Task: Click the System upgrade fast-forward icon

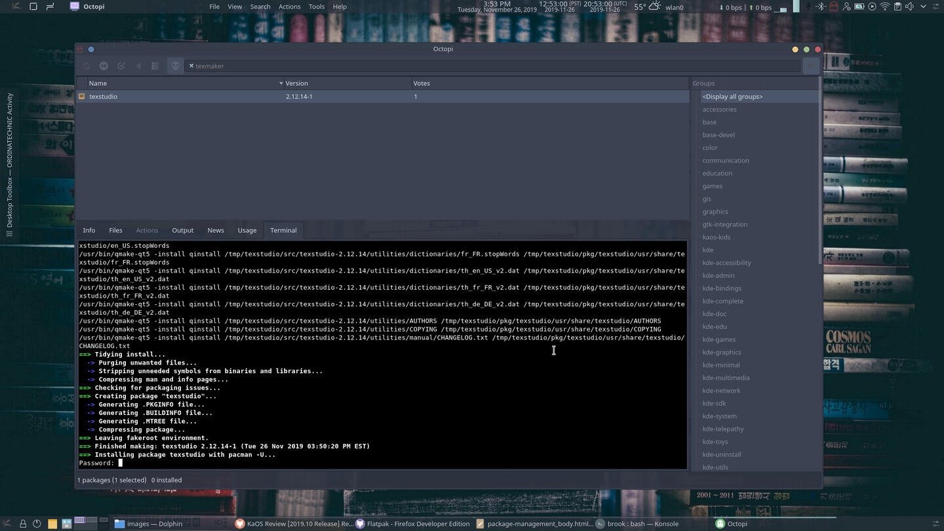Action: (x=104, y=66)
